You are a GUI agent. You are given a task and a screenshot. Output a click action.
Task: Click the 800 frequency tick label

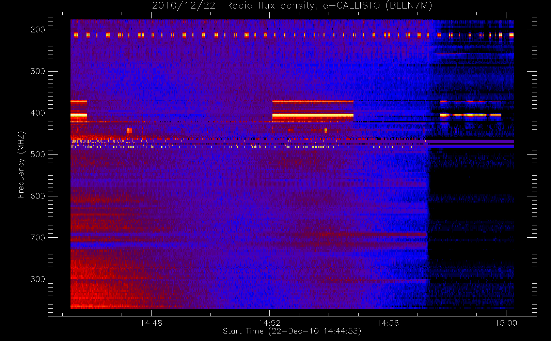[38, 279]
